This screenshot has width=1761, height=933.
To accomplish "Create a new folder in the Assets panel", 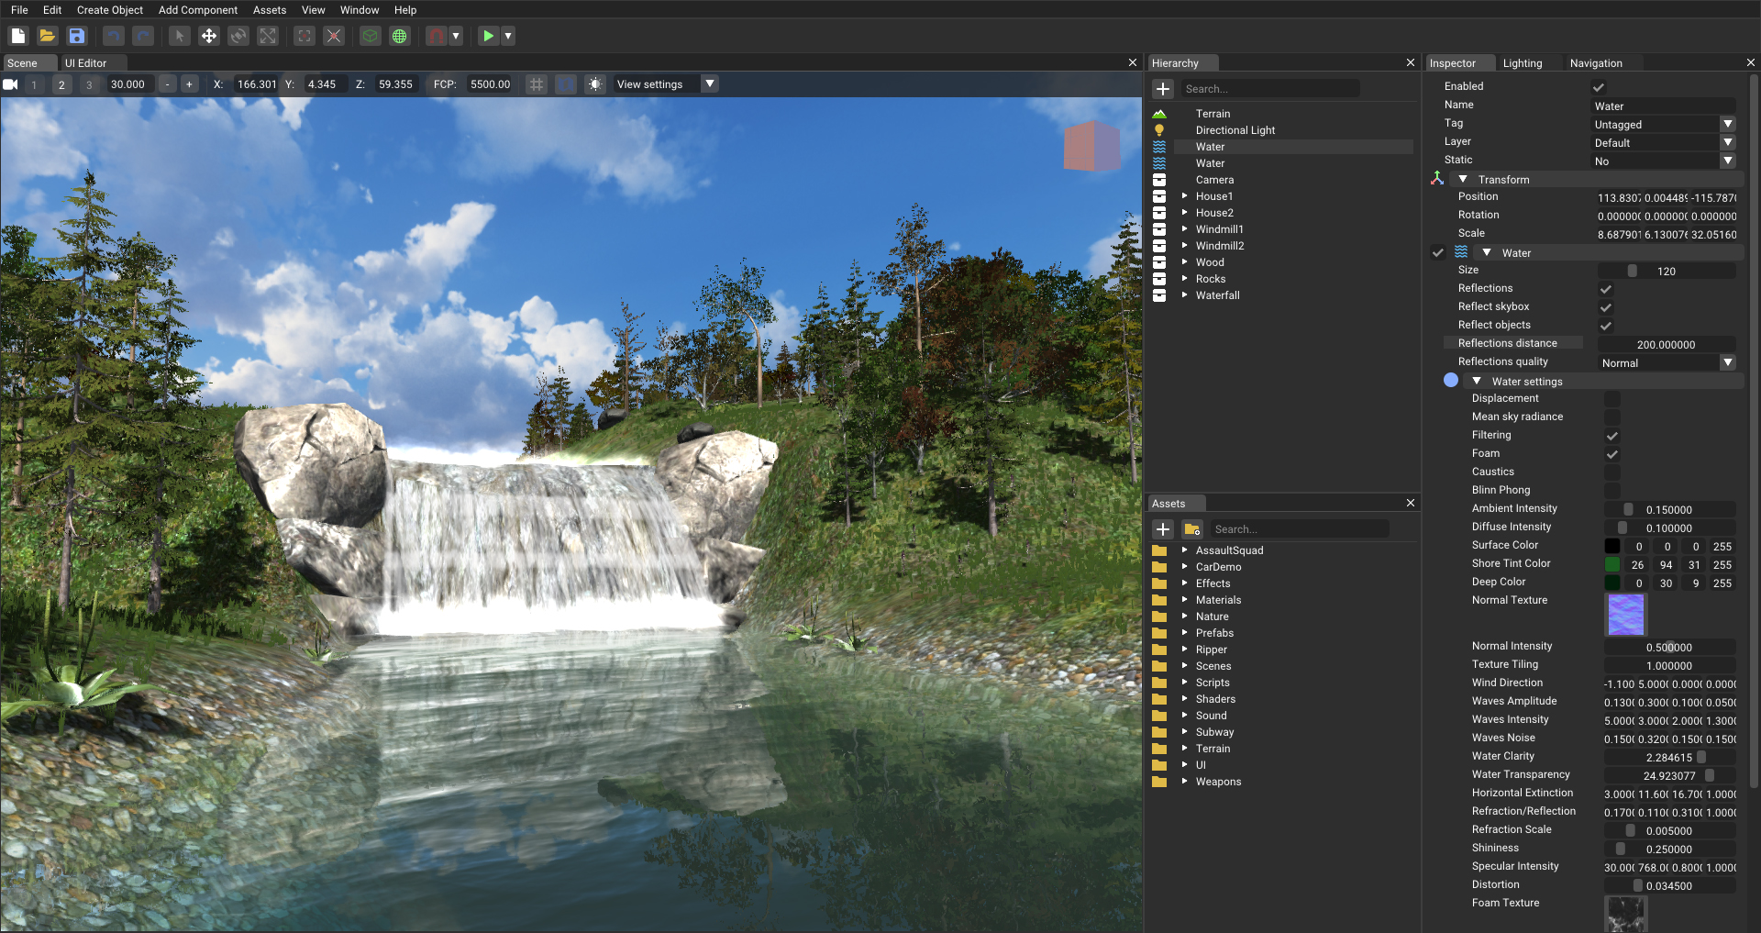I will click(1192, 529).
